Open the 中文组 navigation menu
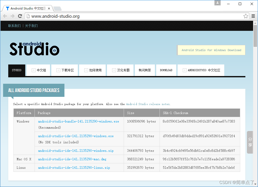This screenshot has width=258, height=187. coord(38,70)
